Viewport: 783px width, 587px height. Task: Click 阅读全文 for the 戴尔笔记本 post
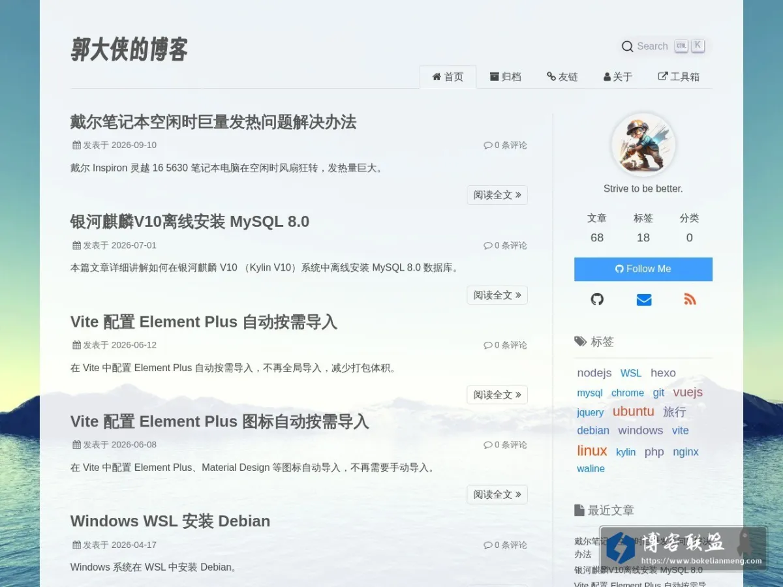(x=497, y=195)
